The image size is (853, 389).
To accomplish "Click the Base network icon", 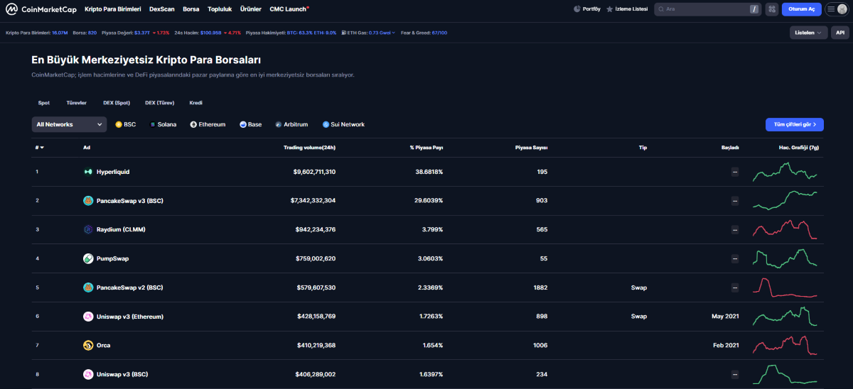I will (x=242, y=124).
